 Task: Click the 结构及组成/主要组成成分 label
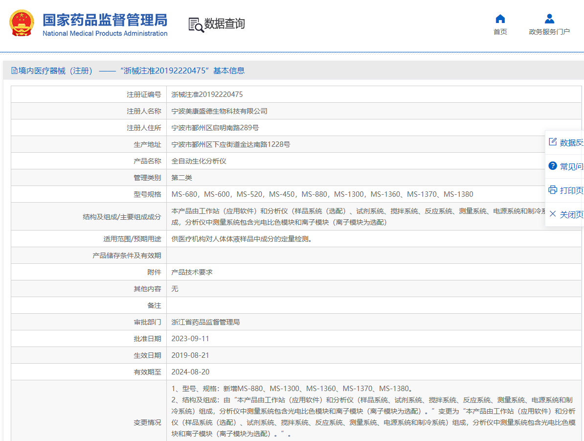(122, 217)
